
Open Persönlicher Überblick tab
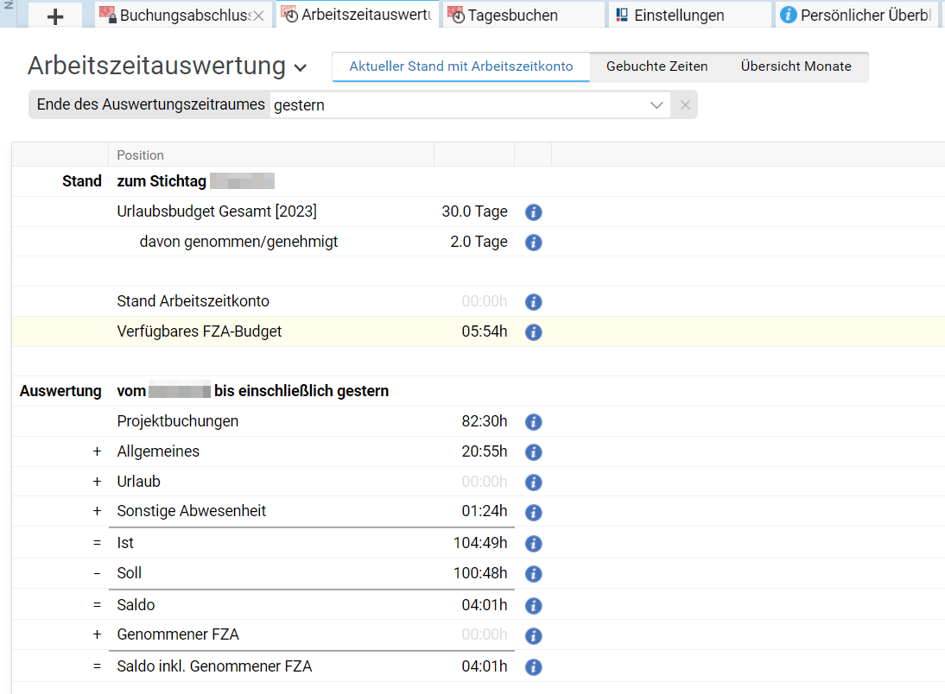[x=856, y=15]
